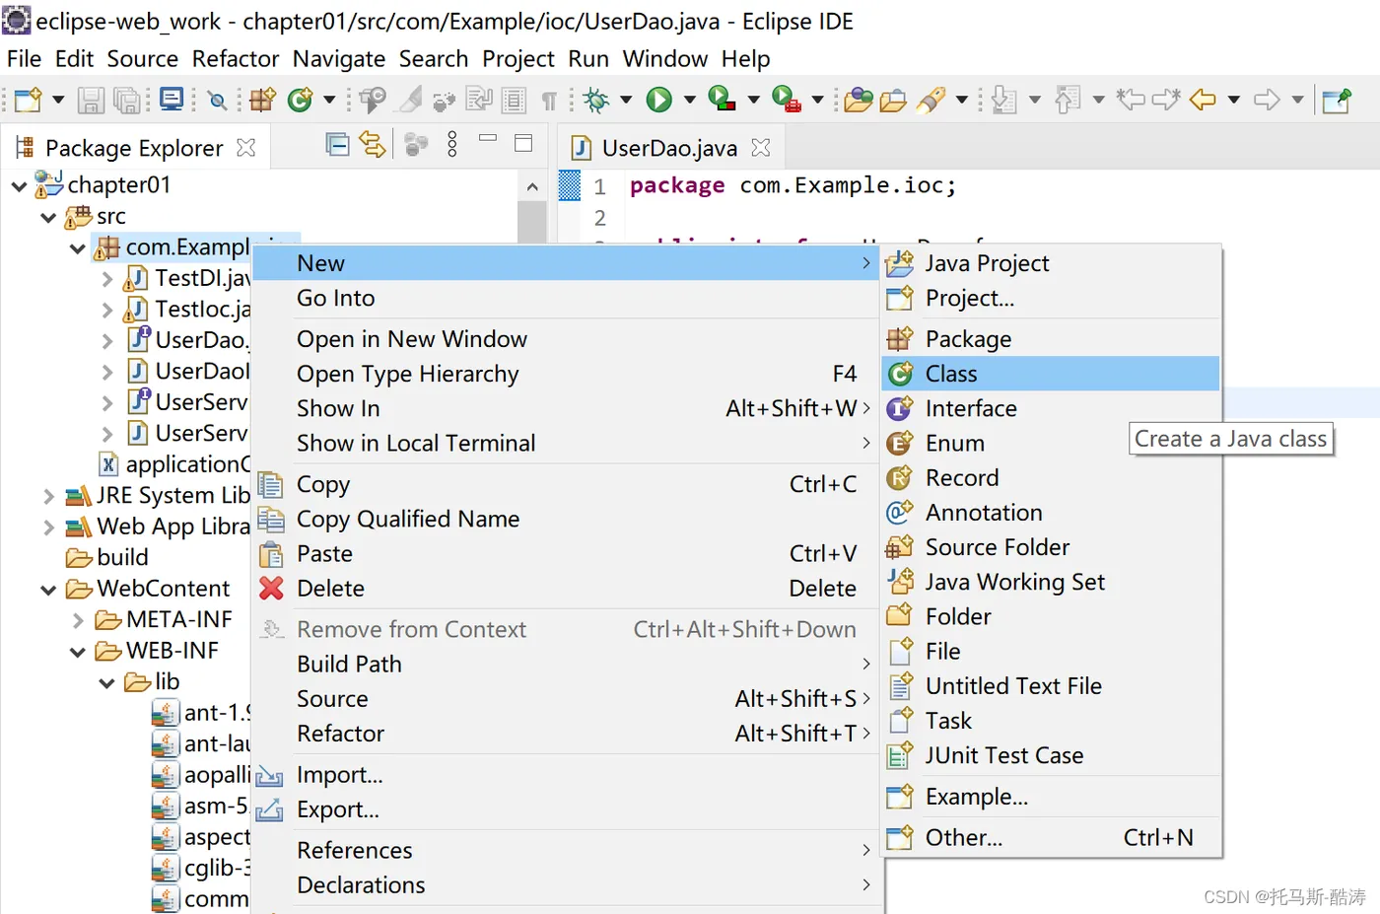Image resolution: width=1380 pixels, height=914 pixels.
Task: Click the Open Perspective icon
Action: [1337, 100]
